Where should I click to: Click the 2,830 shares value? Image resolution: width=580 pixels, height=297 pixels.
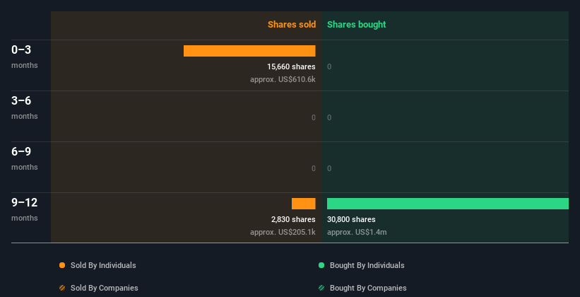[293, 219]
